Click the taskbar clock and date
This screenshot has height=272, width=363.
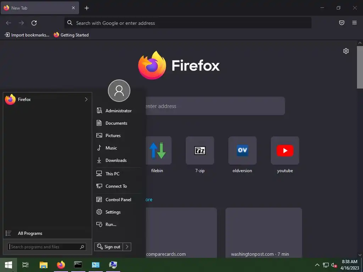[x=350, y=265]
